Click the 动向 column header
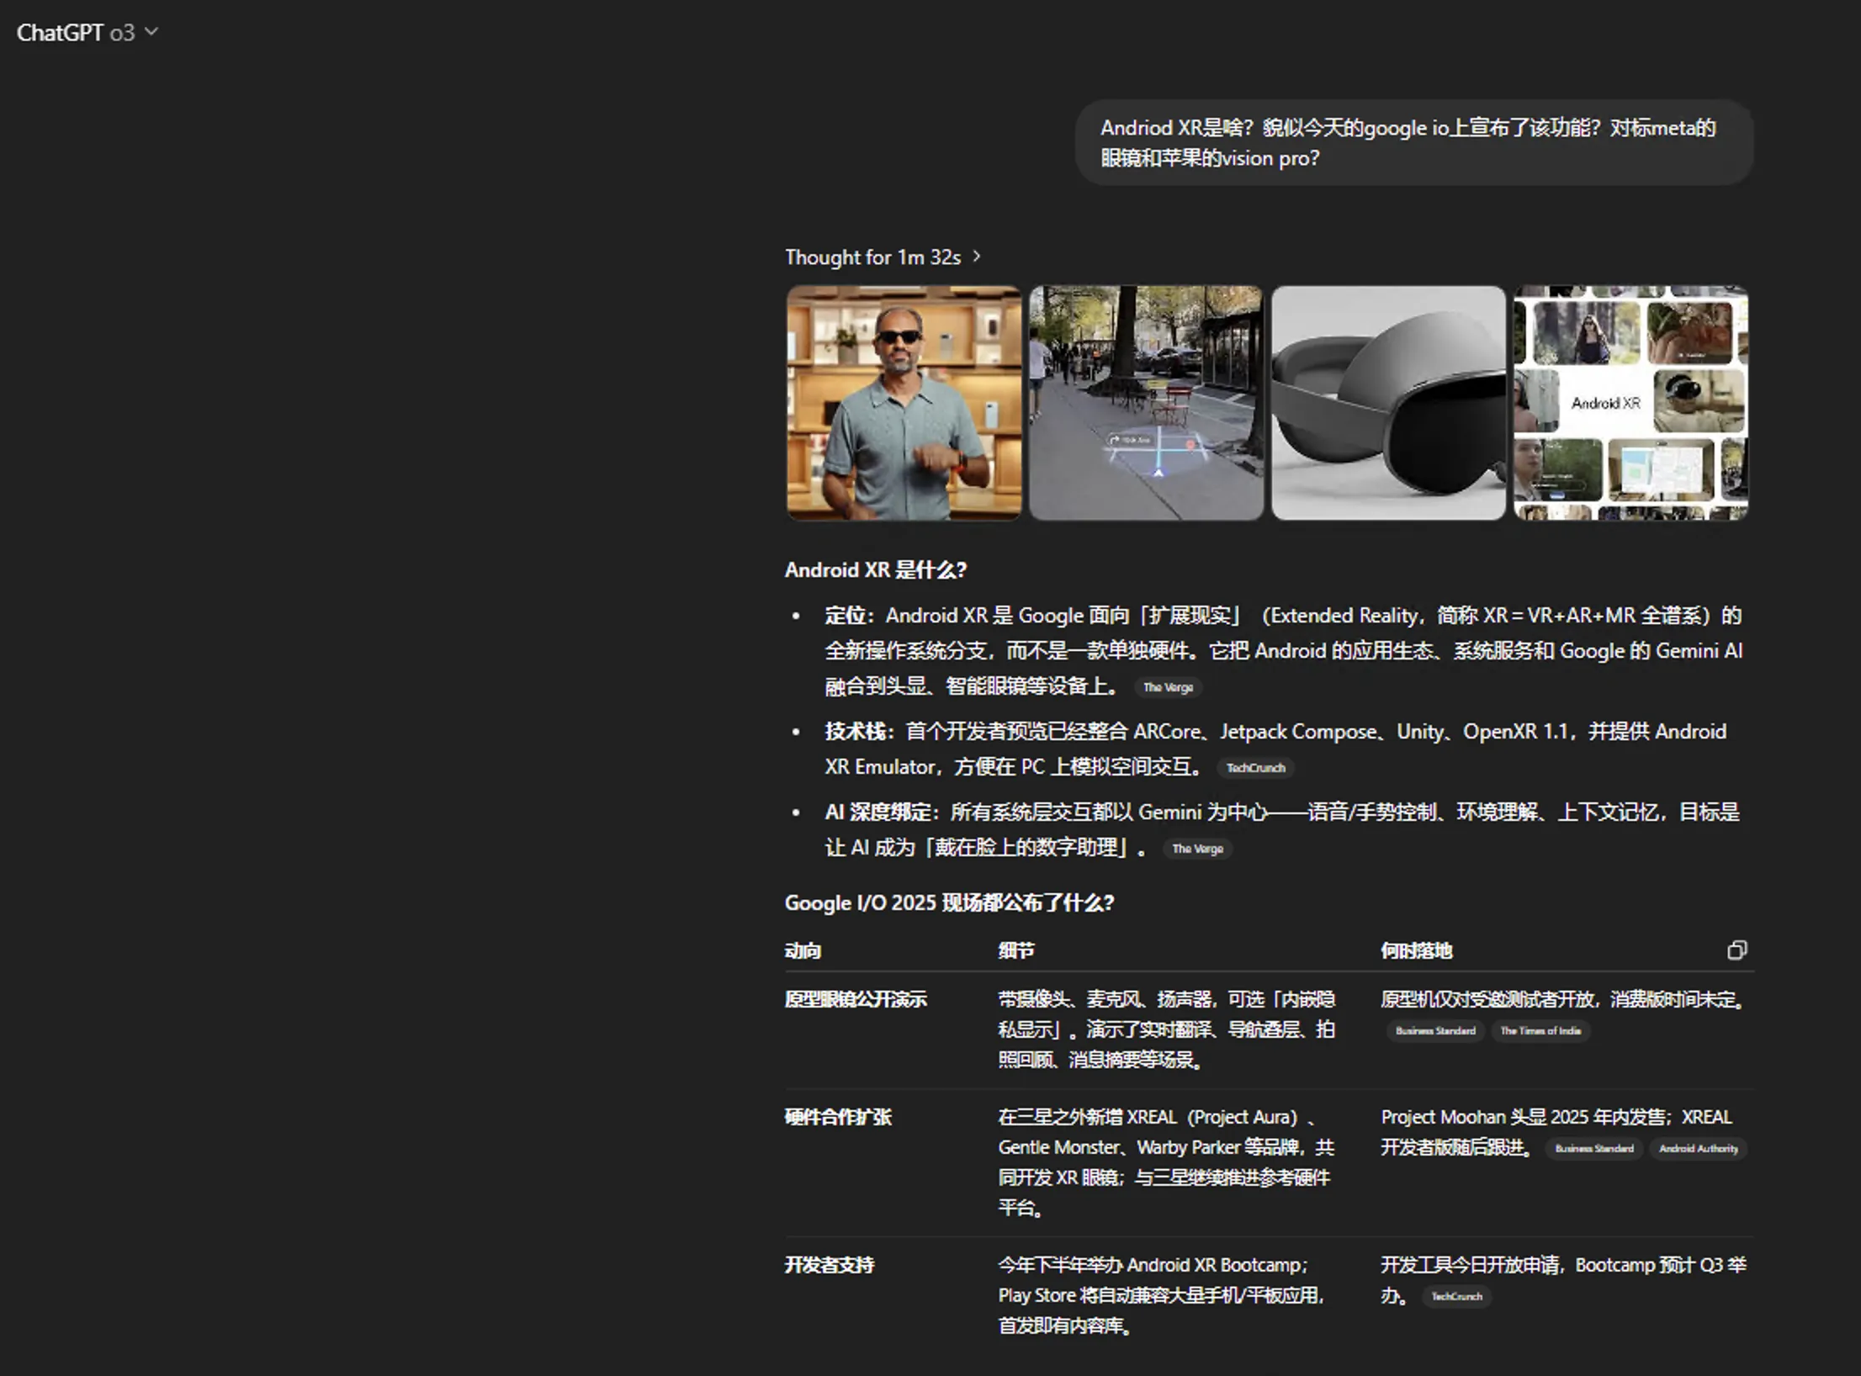This screenshot has width=1861, height=1376. click(803, 950)
